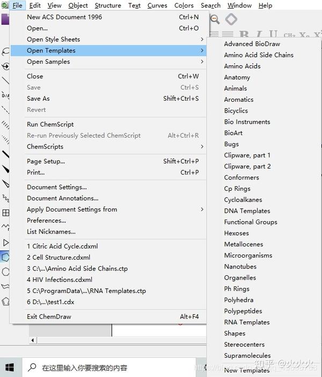Select the Hashed Bond tool
This screenshot has width=322, height=377.
click(5, 125)
